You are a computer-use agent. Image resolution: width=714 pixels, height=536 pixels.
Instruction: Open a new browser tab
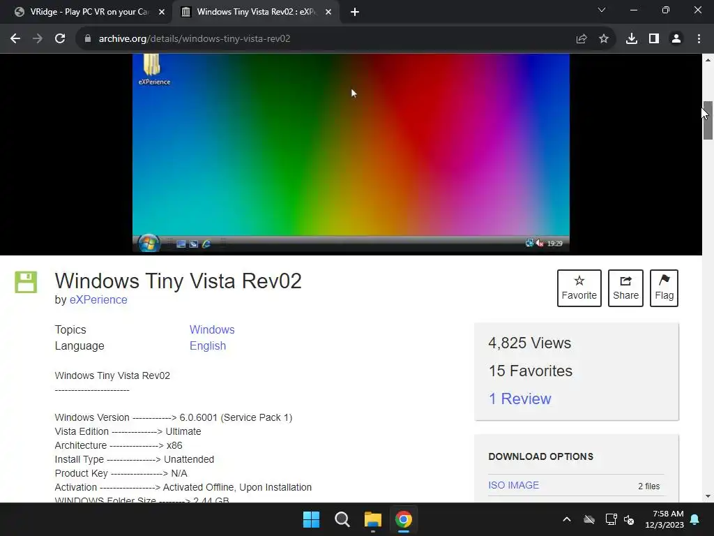coord(355,13)
